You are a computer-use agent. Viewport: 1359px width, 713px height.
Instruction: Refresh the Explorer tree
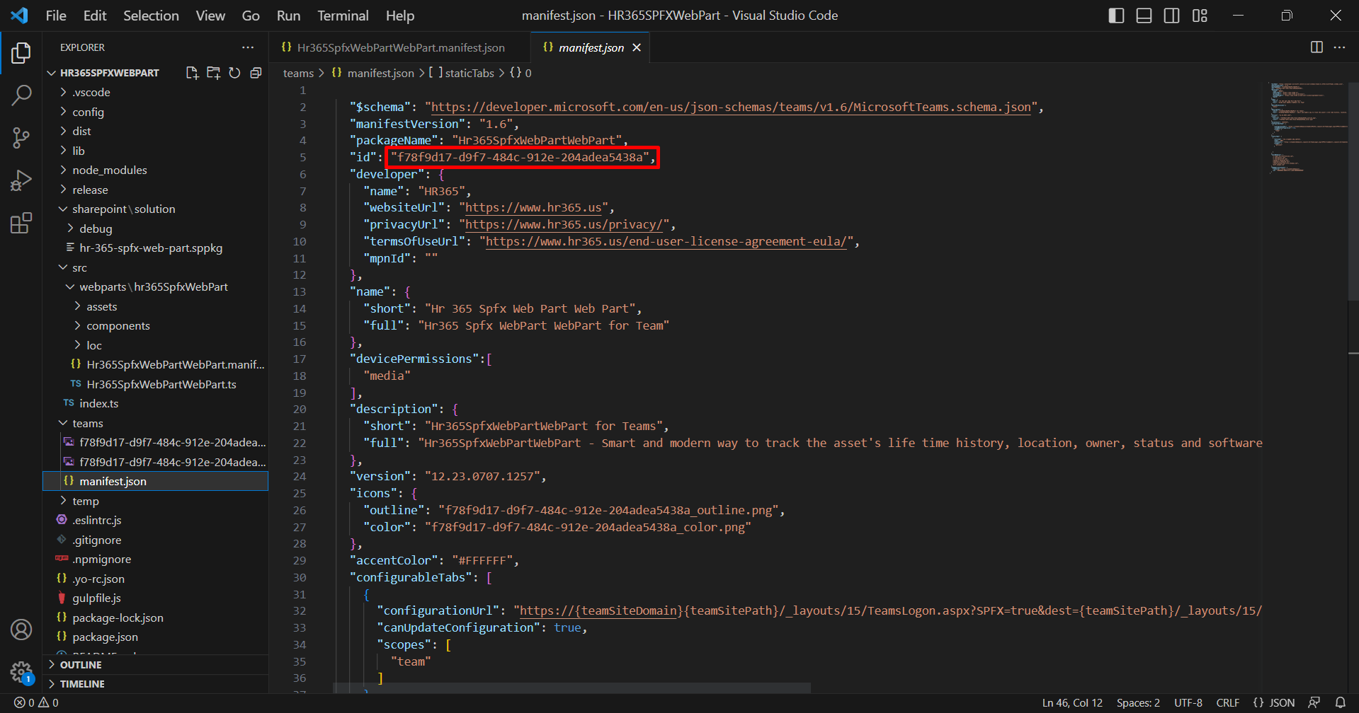(234, 73)
